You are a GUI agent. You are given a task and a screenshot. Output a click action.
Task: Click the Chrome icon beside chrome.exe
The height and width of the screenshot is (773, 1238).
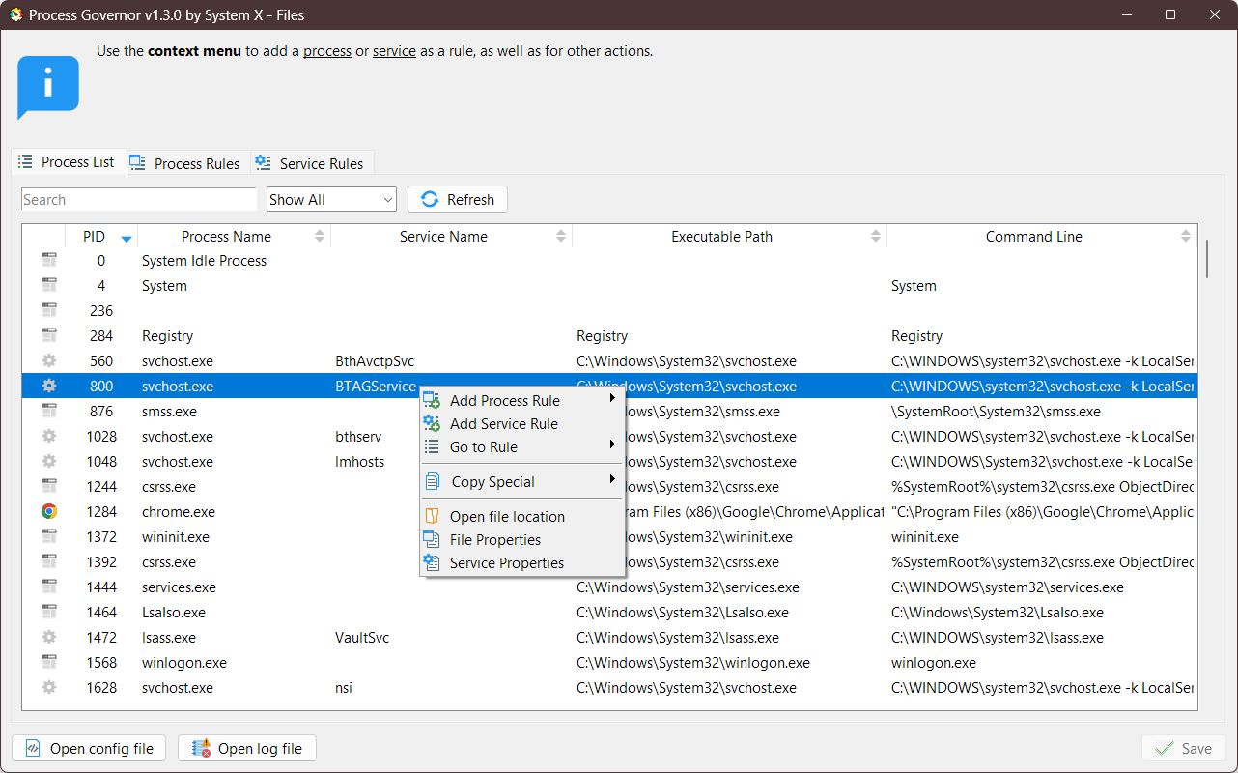(50, 511)
